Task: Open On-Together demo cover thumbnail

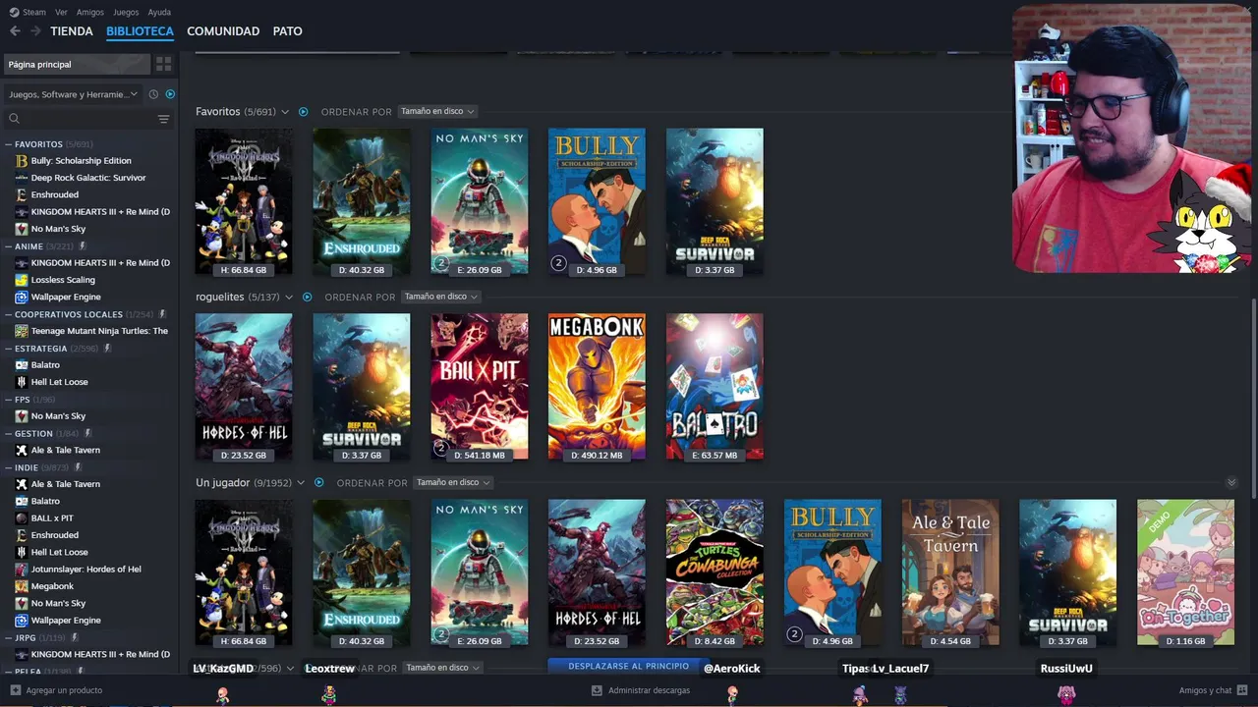Action: tap(1185, 572)
